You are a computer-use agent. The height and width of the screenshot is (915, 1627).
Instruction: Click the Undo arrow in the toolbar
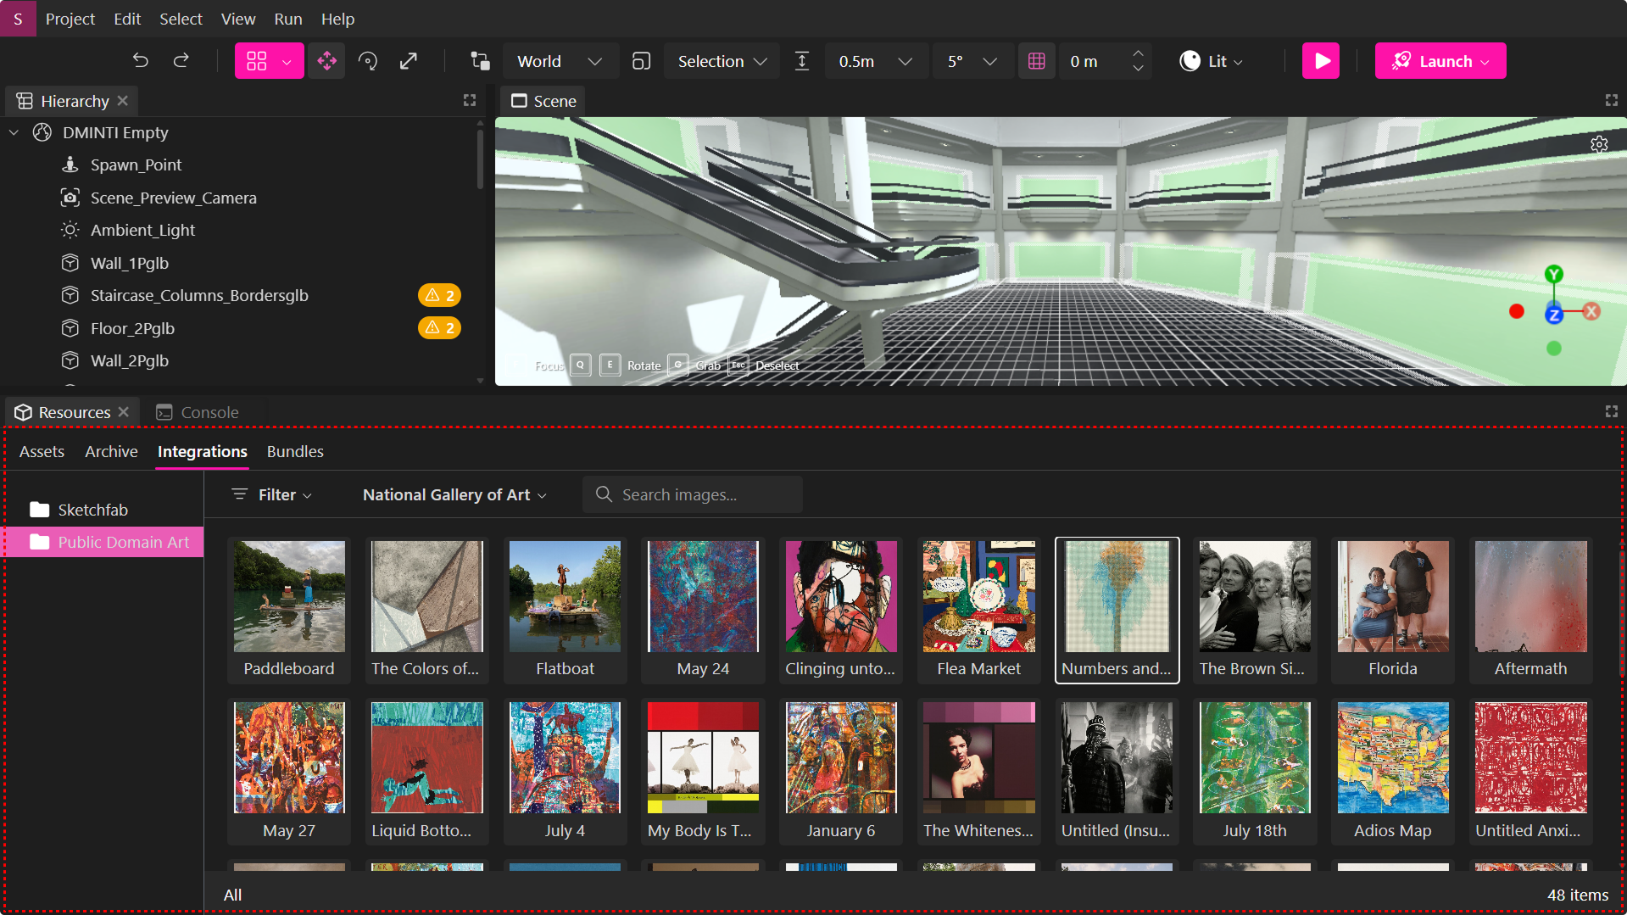140,60
